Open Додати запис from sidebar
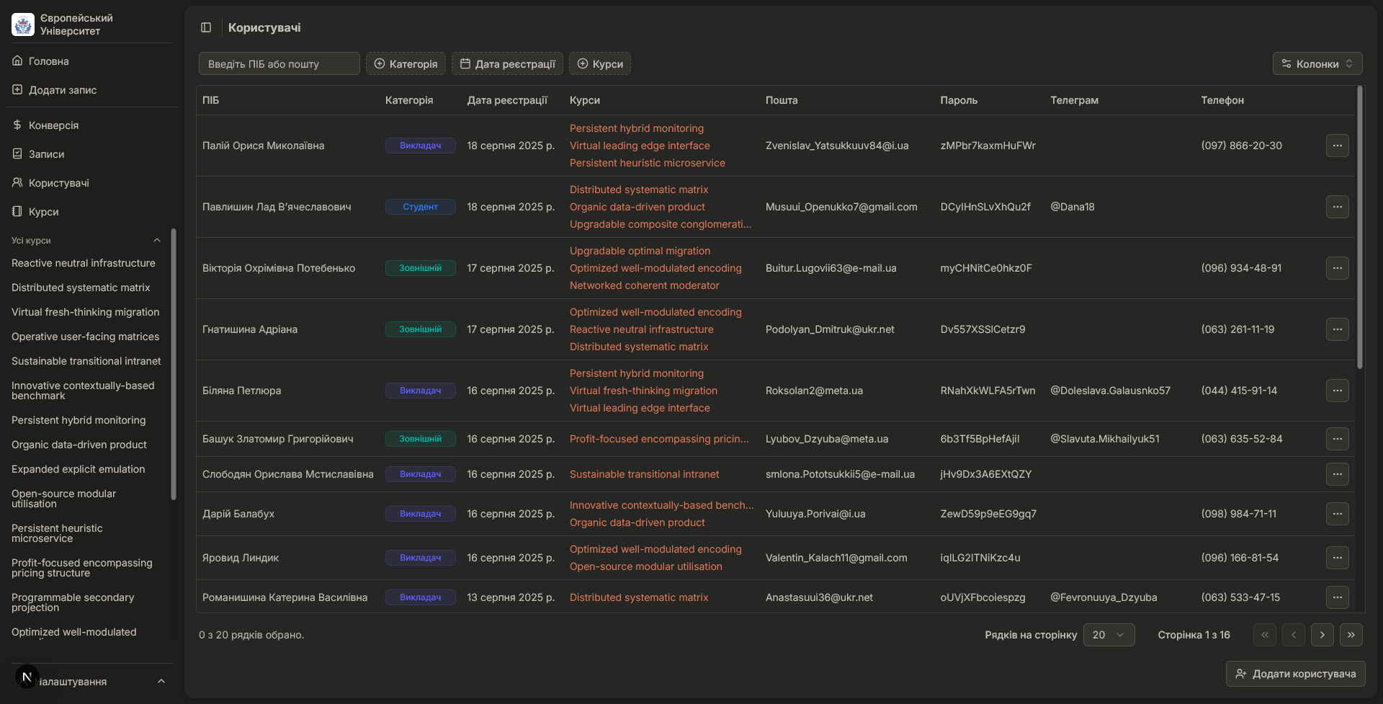Screen dimensions: 1383x704 point(62,90)
